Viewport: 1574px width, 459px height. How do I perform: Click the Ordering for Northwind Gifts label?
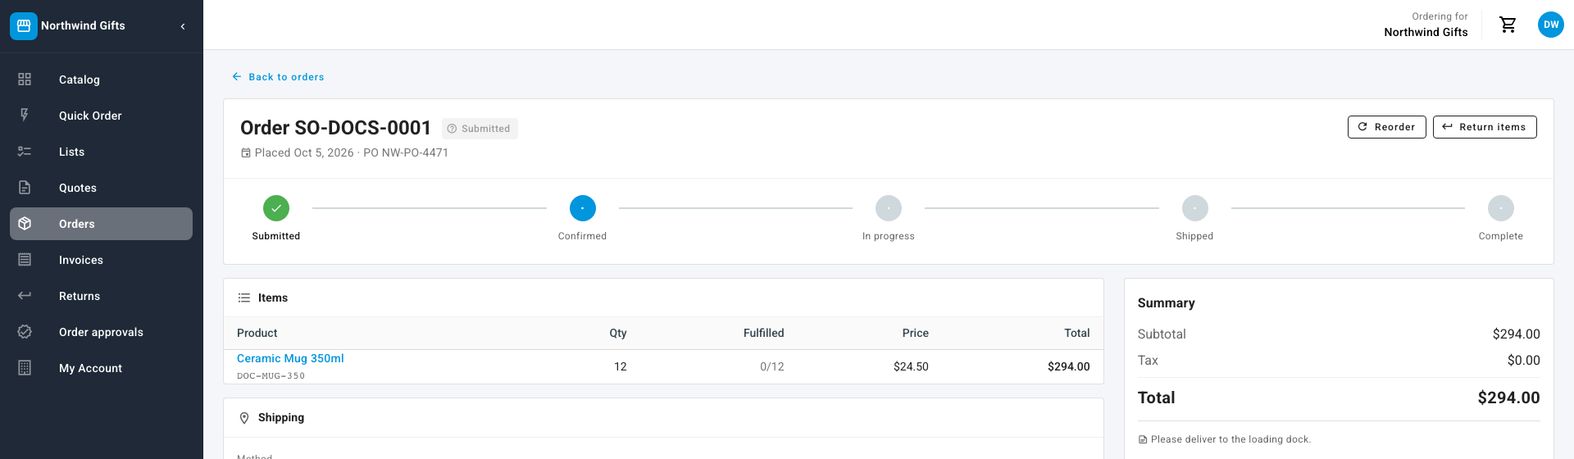[1426, 25]
